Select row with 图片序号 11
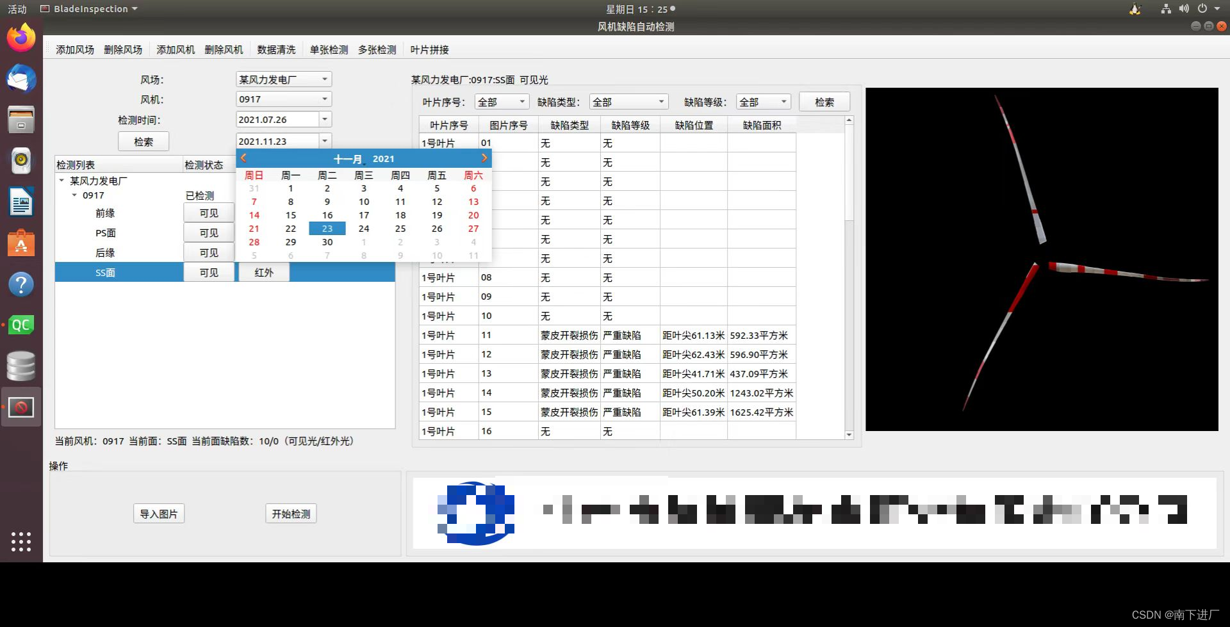Screen dimensions: 1230x627 [607, 335]
